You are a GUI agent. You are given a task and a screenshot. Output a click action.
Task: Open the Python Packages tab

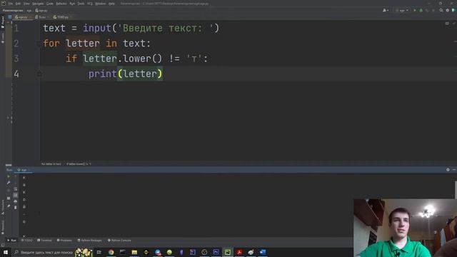[x=89, y=241]
